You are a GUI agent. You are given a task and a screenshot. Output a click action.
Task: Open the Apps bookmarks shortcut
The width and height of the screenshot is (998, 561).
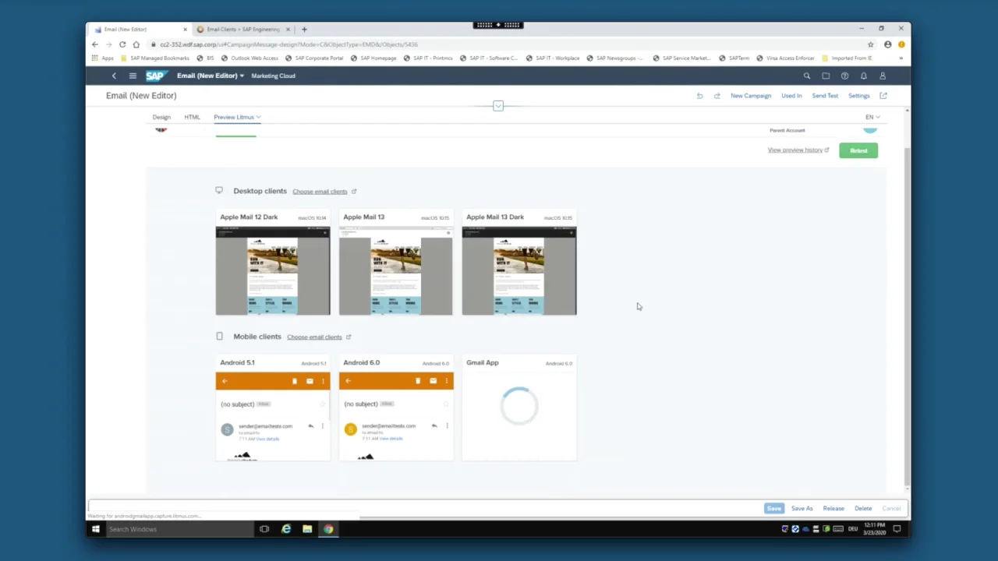[x=102, y=58]
